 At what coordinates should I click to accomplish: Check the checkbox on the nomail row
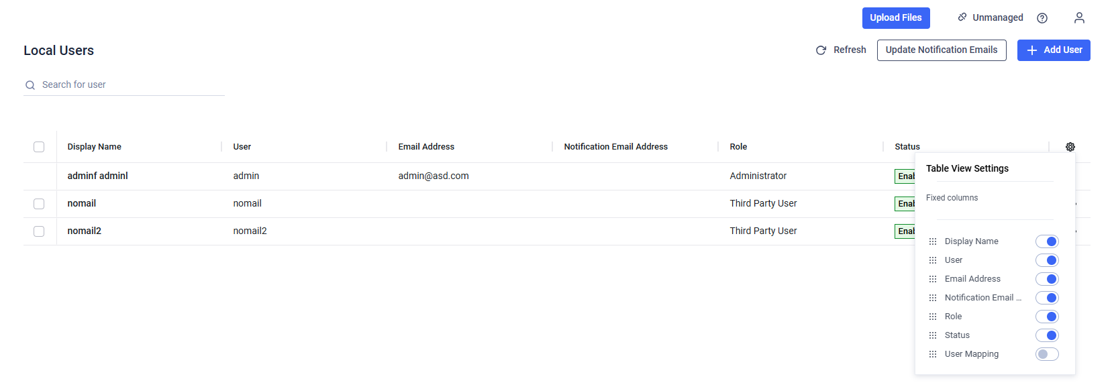[x=38, y=203]
